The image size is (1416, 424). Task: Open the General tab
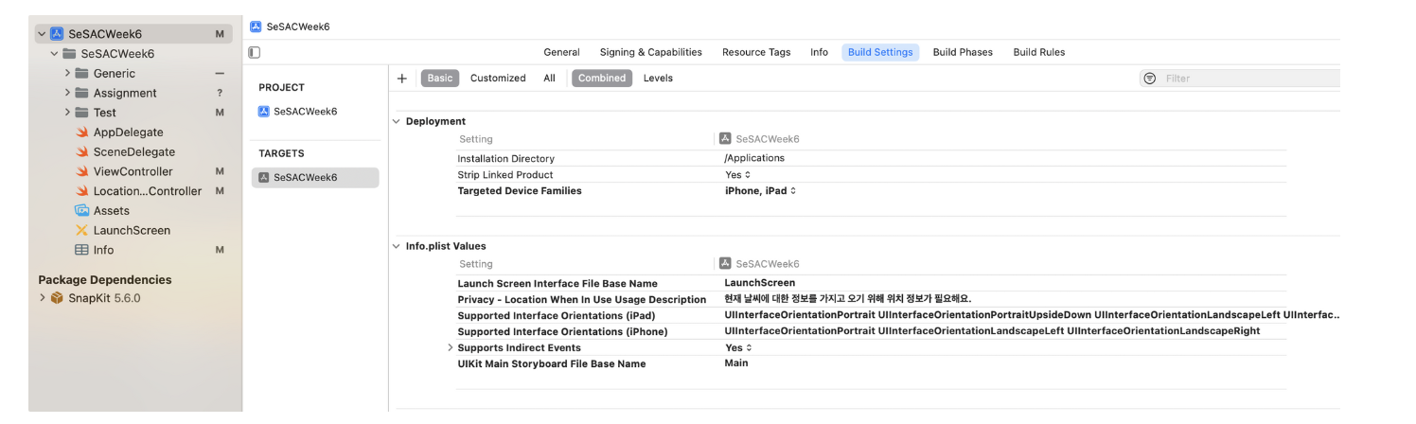click(561, 52)
